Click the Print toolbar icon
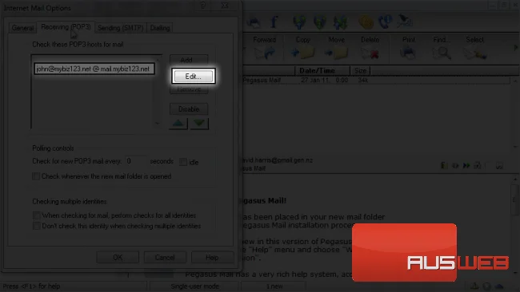 pos(408,53)
